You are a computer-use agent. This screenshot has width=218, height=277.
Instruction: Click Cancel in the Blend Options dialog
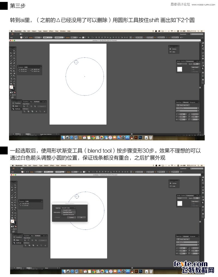click(71, 217)
